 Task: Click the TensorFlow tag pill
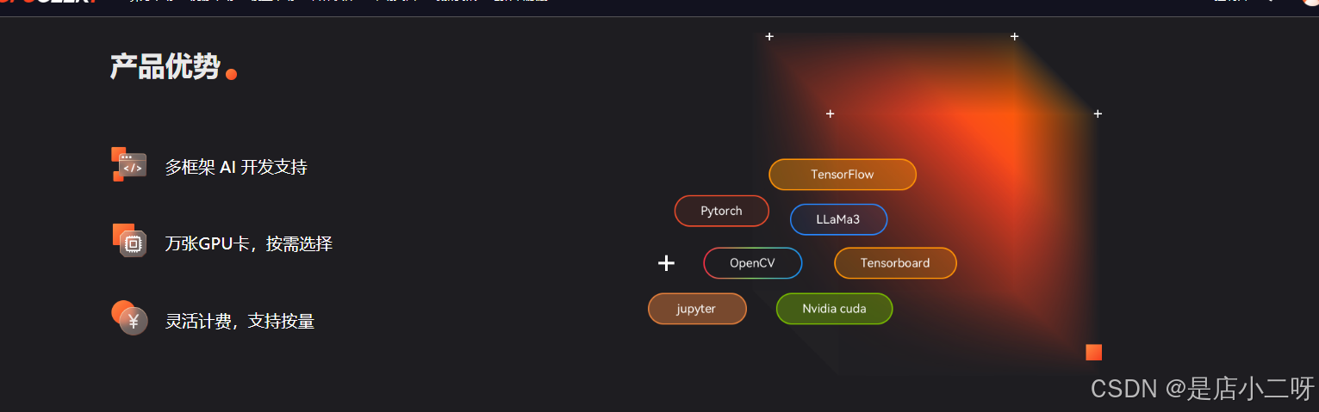pos(843,175)
